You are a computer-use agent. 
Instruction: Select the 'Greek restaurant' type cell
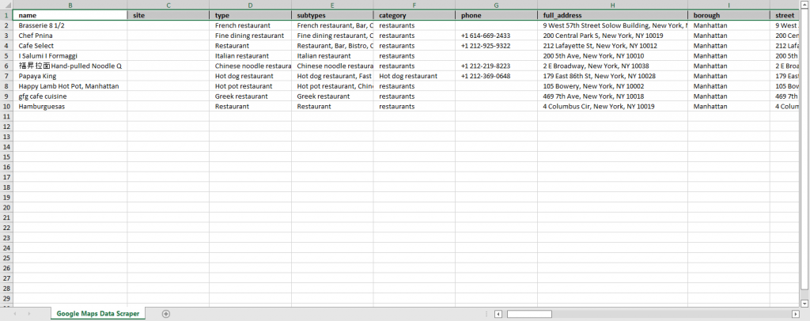250,96
